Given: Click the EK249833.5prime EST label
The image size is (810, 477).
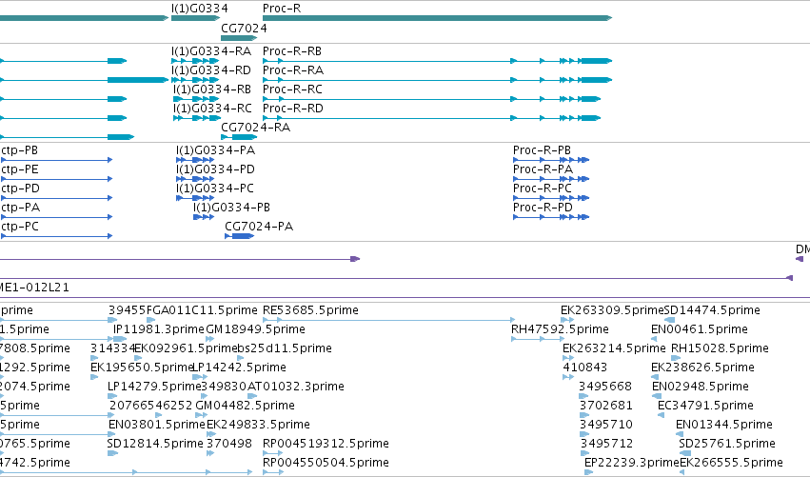Looking at the screenshot, I should click(x=258, y=425).
